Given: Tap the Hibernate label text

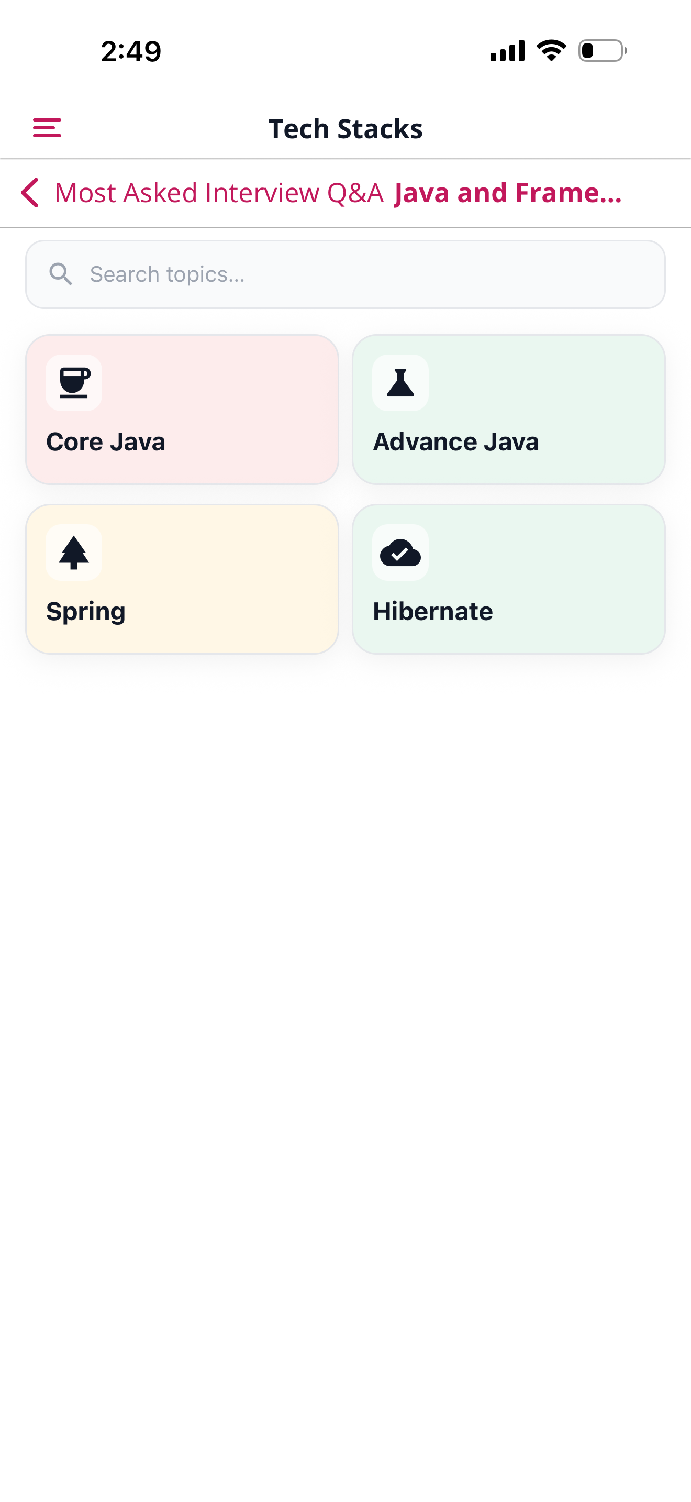Looking at the screenshot, I should point(433,612).
